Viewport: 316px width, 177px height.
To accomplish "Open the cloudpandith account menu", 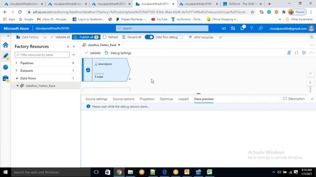I will point(292,29).
